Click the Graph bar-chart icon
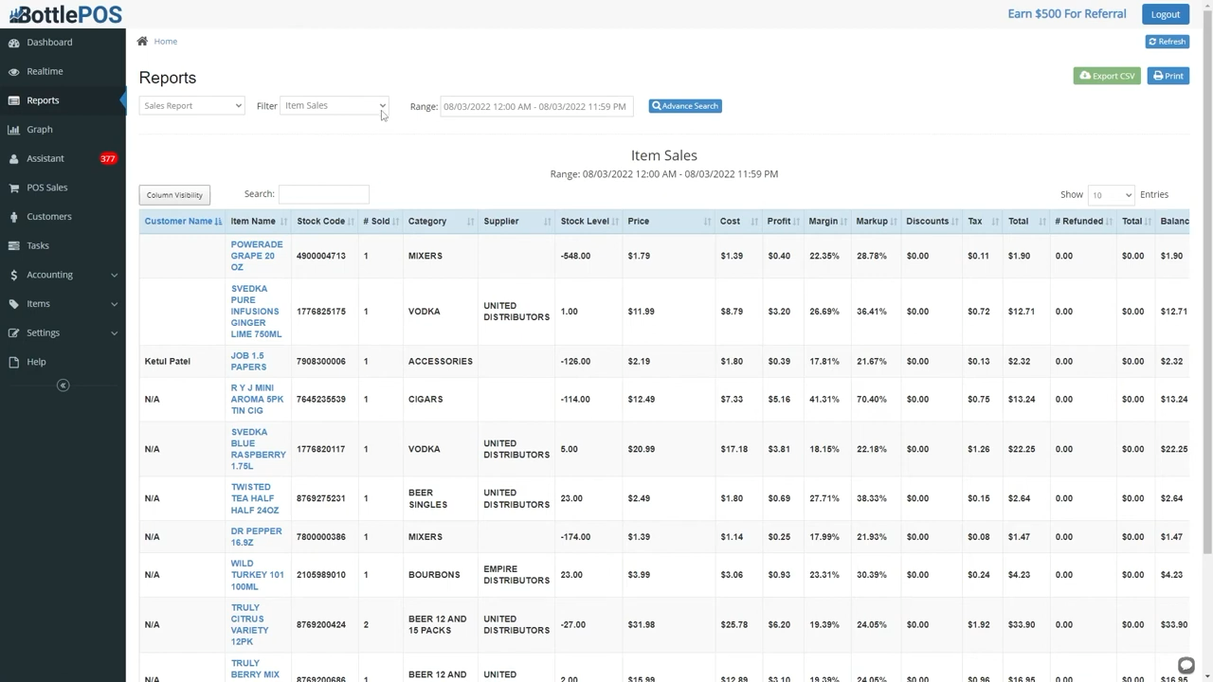 [x=13, y=130]
